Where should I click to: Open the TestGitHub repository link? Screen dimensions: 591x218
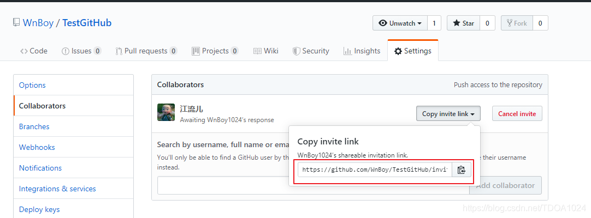[87, 23]
